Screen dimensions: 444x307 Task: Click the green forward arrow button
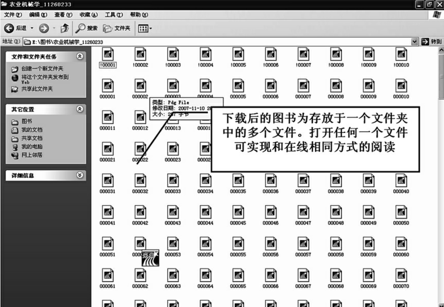click(44, 28)
